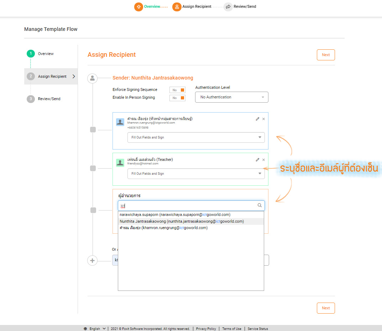382x331 pixels.
Task: Open Teacher's Fill Out Fields and Sign dropdown
Action: pos(196,174)
